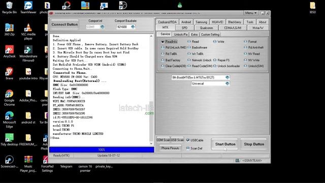Open the 360 Zip desktop shortcut
This screenshot has width=325, height=183.
coord(9,29)
